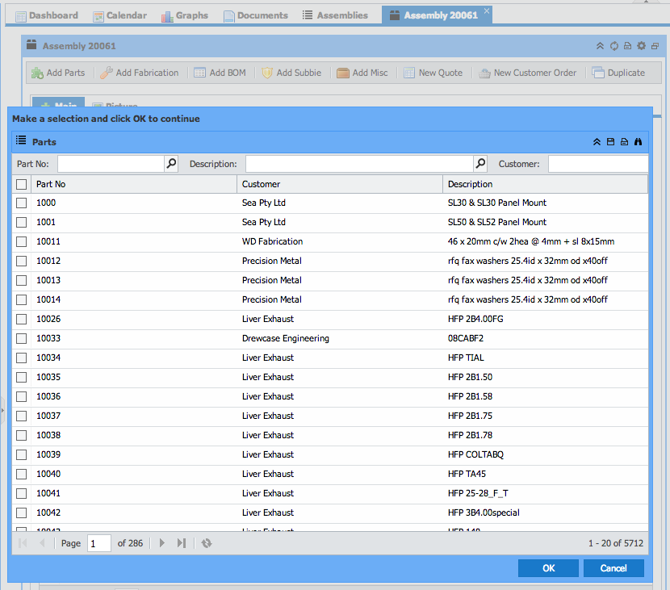Open the Calendar tab
The image size is (670, 590).
coord(120,16)
